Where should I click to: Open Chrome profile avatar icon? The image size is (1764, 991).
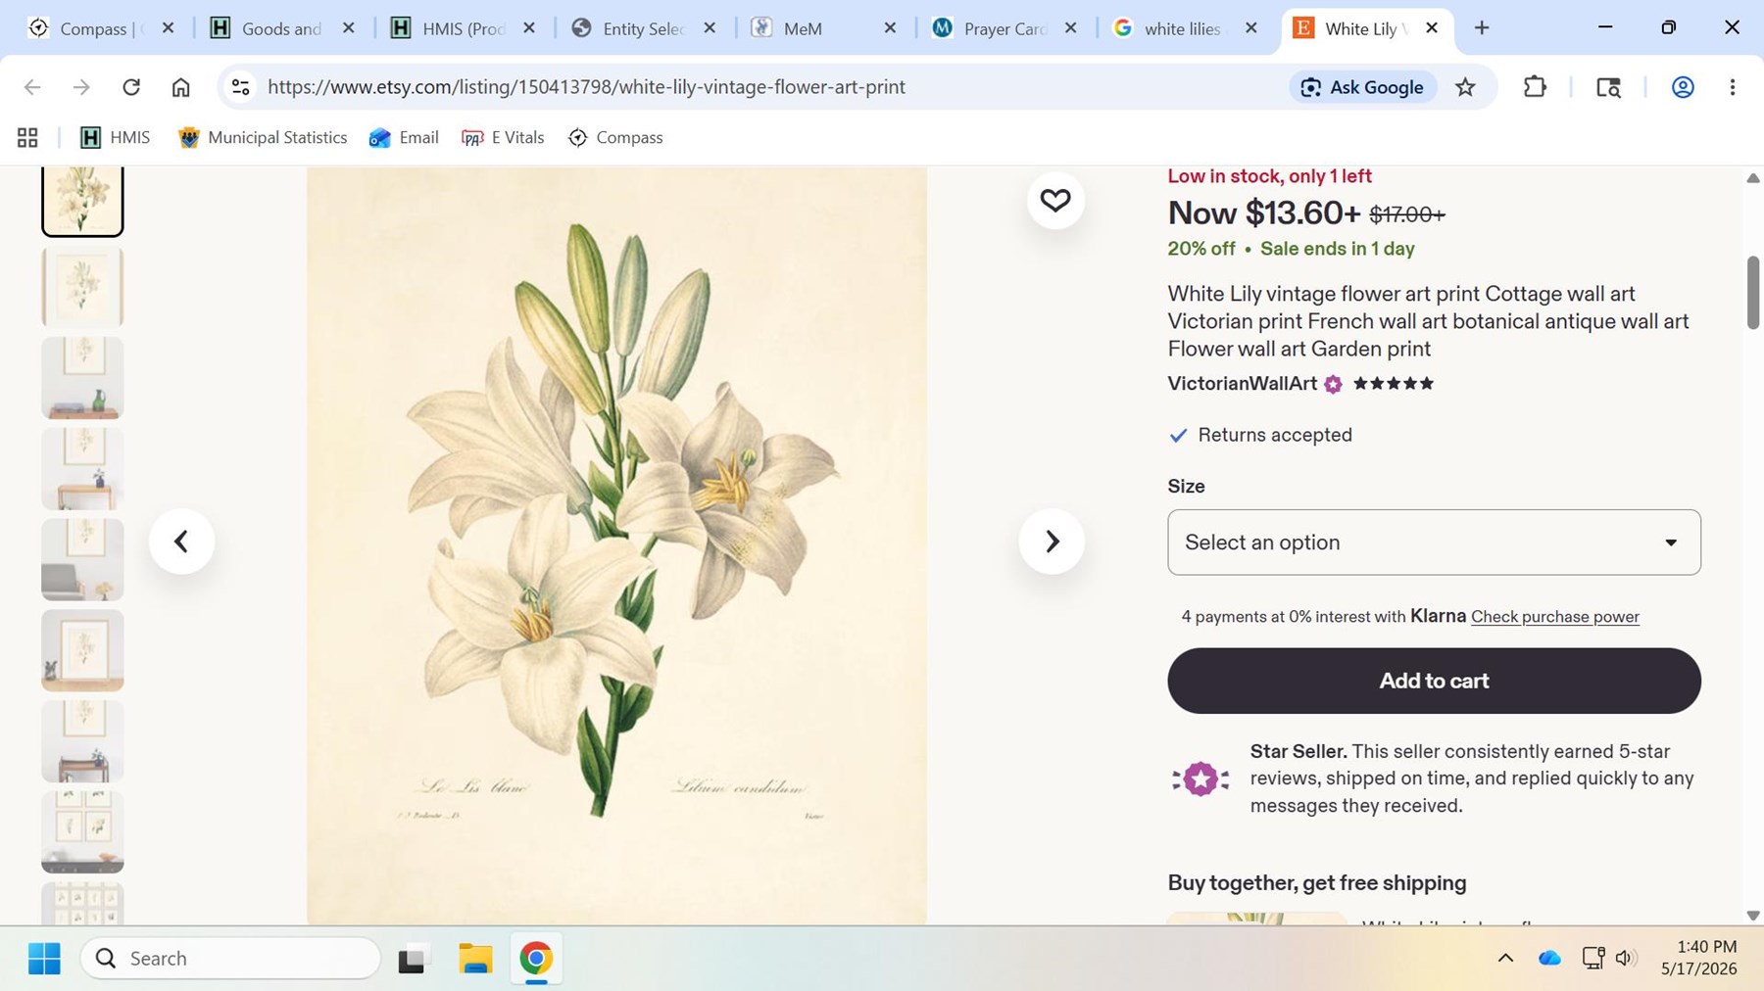coord(1683,87)
